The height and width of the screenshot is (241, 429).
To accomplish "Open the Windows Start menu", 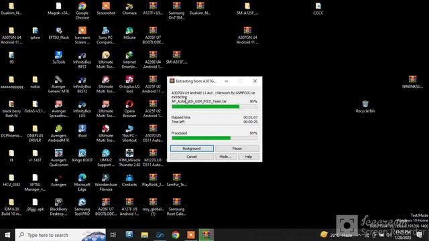I will (7, 235).
